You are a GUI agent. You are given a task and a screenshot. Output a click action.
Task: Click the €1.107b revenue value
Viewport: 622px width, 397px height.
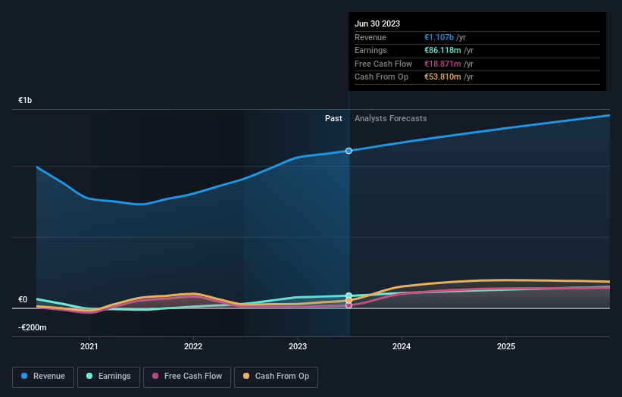[439, 37]
